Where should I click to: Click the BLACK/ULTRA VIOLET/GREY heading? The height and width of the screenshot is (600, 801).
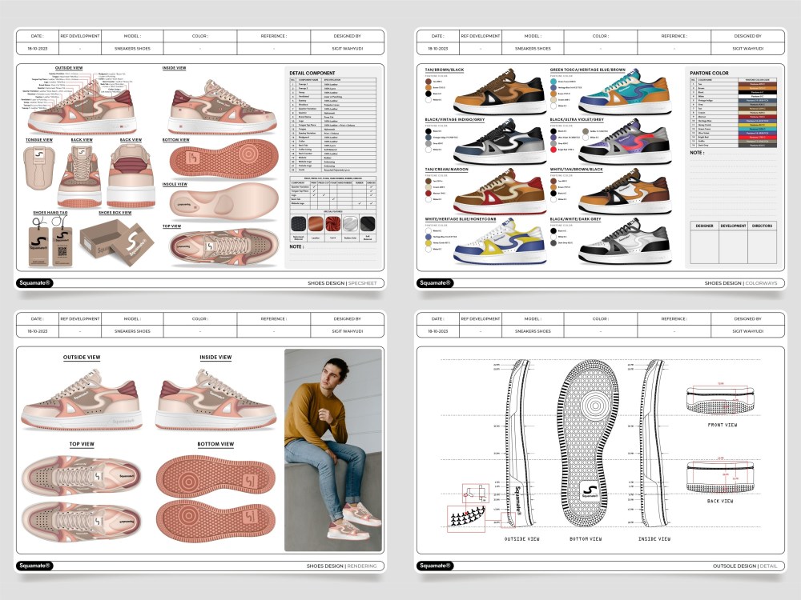(x=577, y=119)
